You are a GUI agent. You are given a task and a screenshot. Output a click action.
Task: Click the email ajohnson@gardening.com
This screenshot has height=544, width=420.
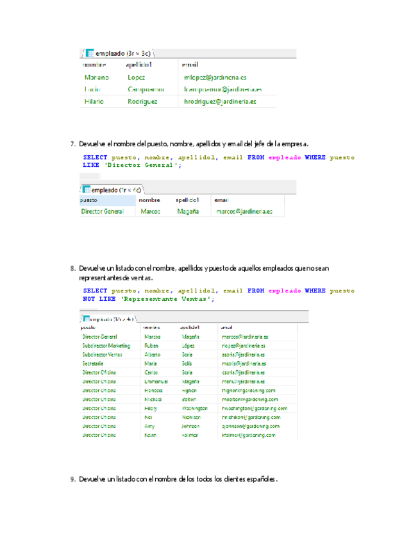click(x=251, y=427)
